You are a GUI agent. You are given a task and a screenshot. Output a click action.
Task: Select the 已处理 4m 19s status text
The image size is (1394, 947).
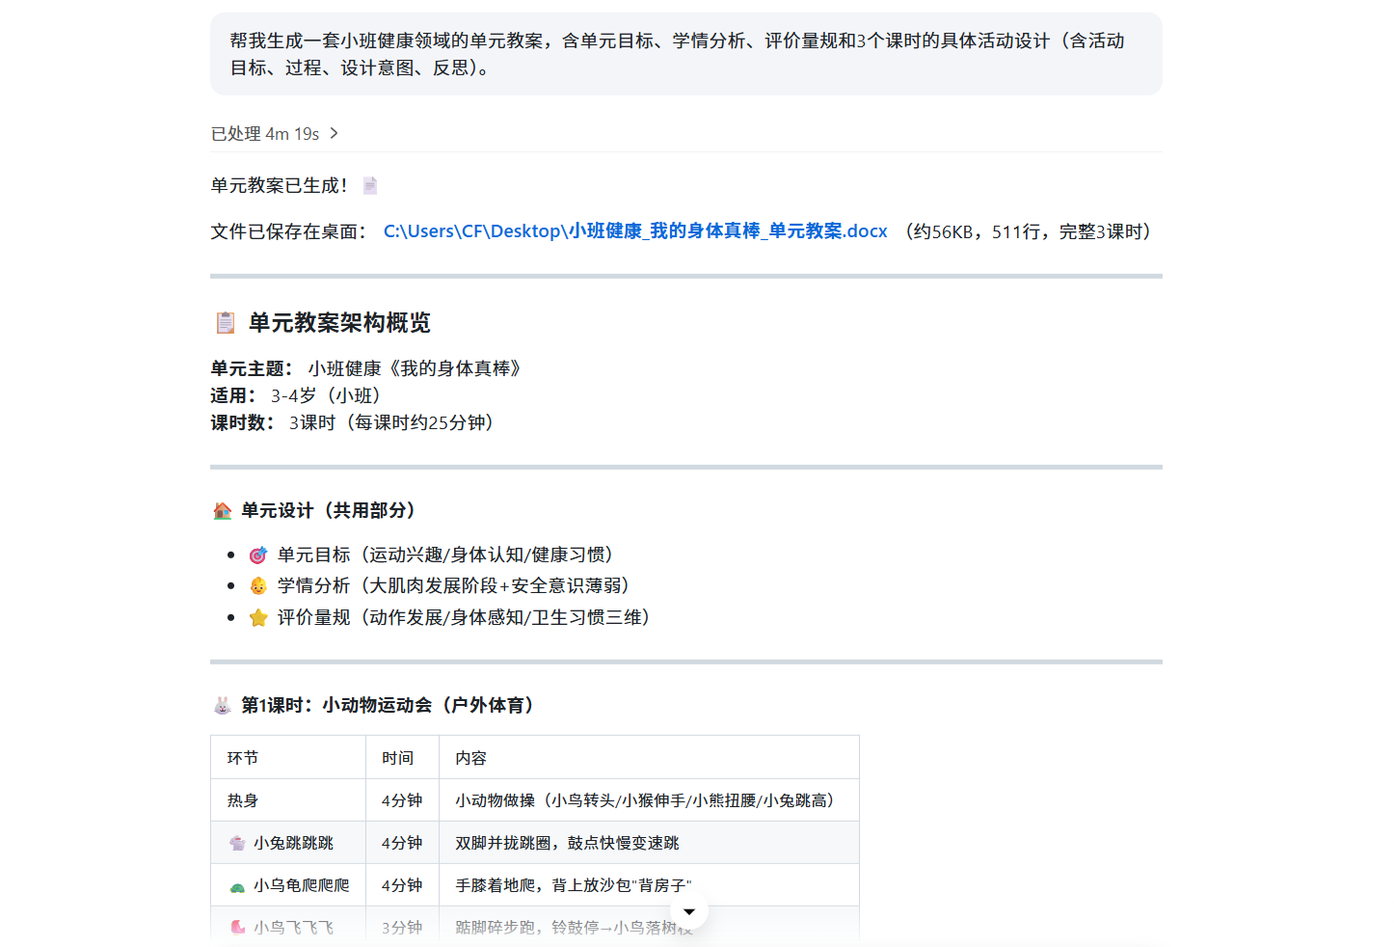coord(265,133)
